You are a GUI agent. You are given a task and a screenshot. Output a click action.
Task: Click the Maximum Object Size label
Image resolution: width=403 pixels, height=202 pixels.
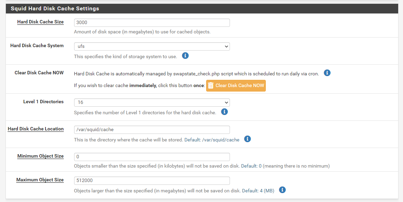click(x=40, y=180)
